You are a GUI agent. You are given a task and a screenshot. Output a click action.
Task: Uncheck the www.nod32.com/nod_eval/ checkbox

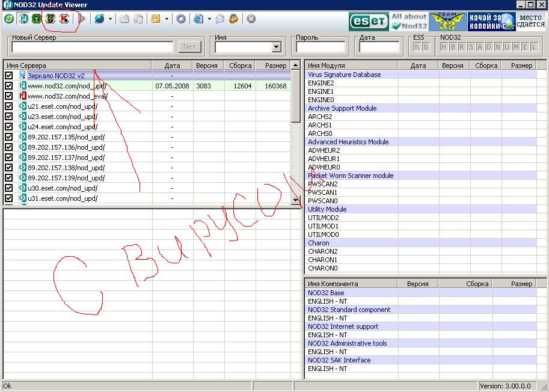click(9, 96)
